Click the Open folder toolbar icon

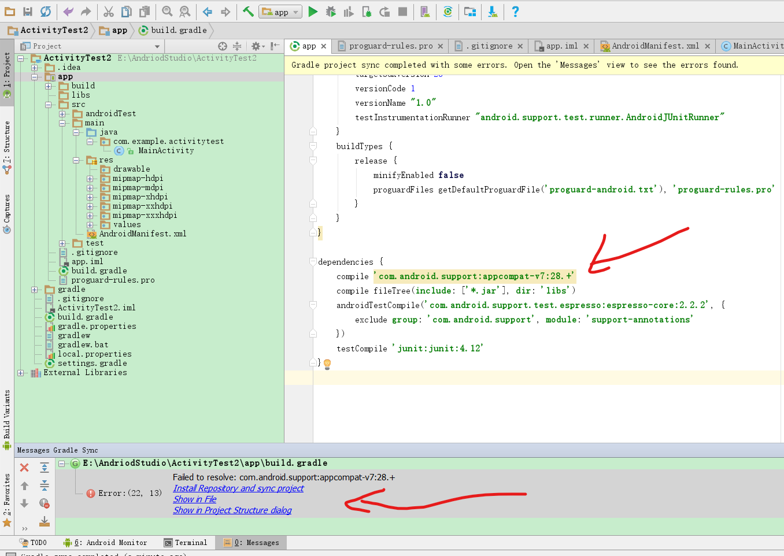[x=10, y=12]
